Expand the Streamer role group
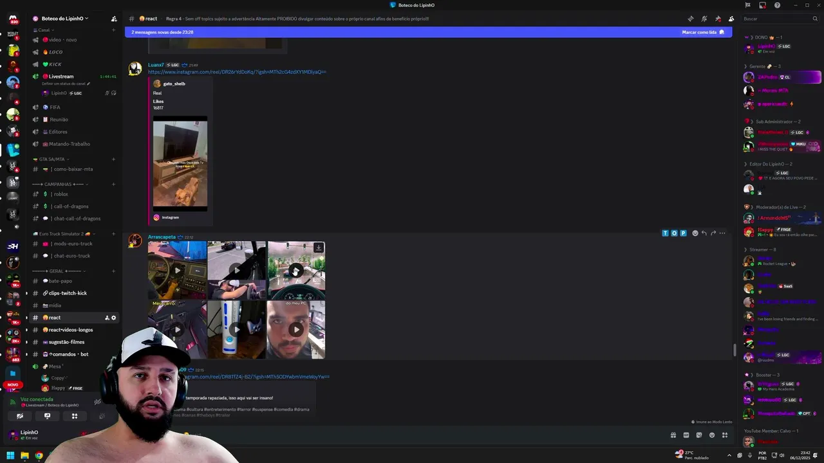This screenshot has width=824, height=463. point(760,250)
